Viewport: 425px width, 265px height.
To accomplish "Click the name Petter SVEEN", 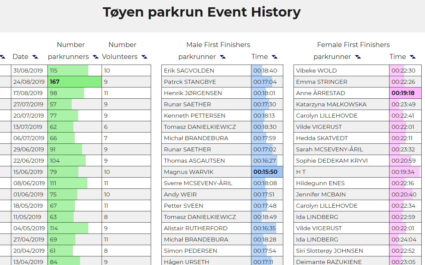I will pyautogui.click(x=184, y=206).
